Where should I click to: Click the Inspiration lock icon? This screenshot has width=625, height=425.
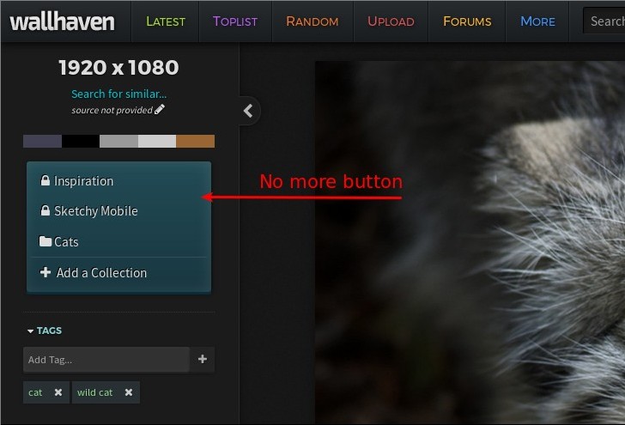(x=45, y=180)
